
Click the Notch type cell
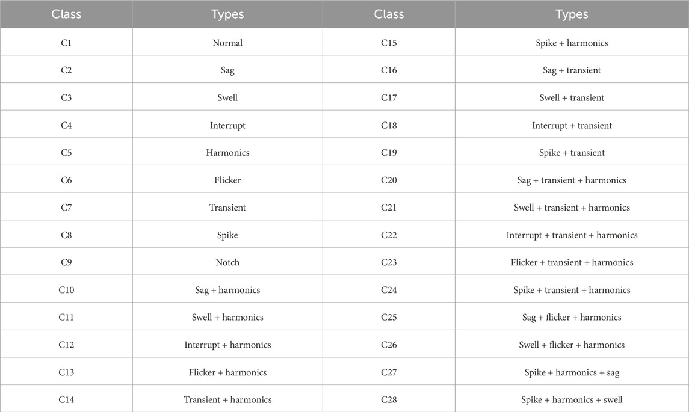(227, 262)
